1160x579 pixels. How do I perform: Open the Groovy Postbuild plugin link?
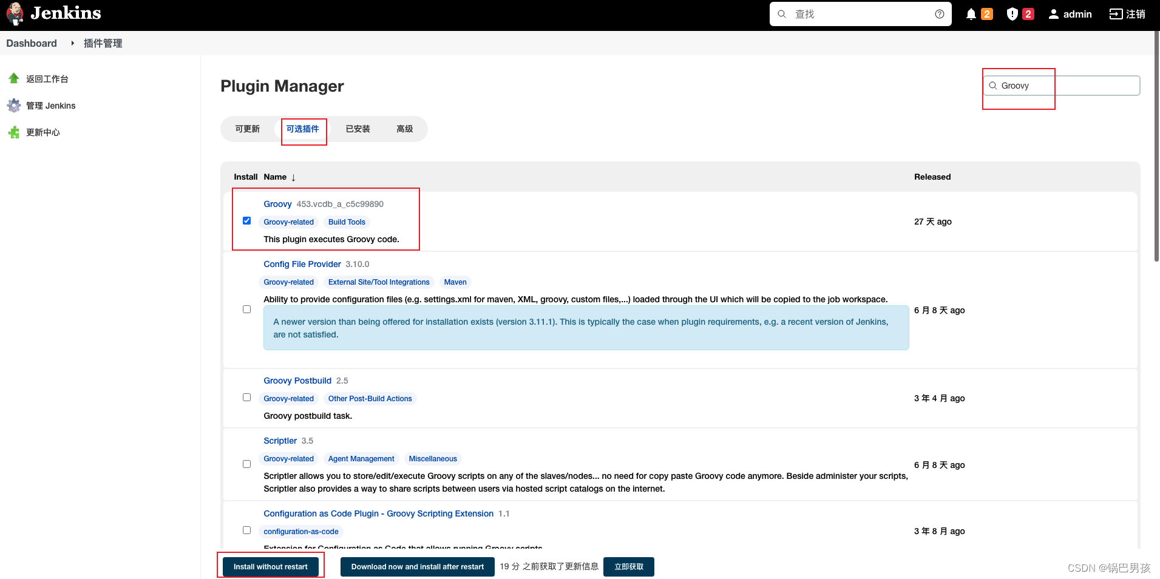[297, 381]
